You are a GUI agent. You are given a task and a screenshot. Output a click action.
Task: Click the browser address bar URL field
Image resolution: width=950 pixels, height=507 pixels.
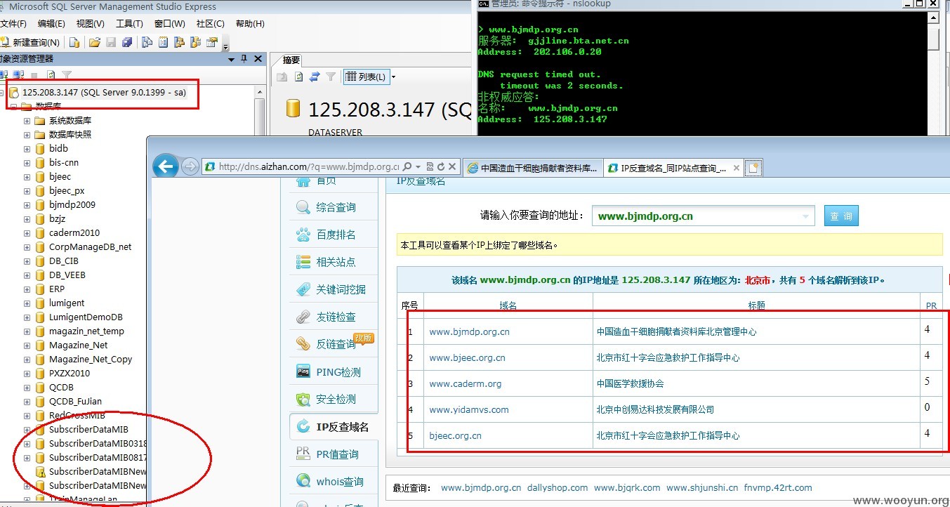pos(308,167)
